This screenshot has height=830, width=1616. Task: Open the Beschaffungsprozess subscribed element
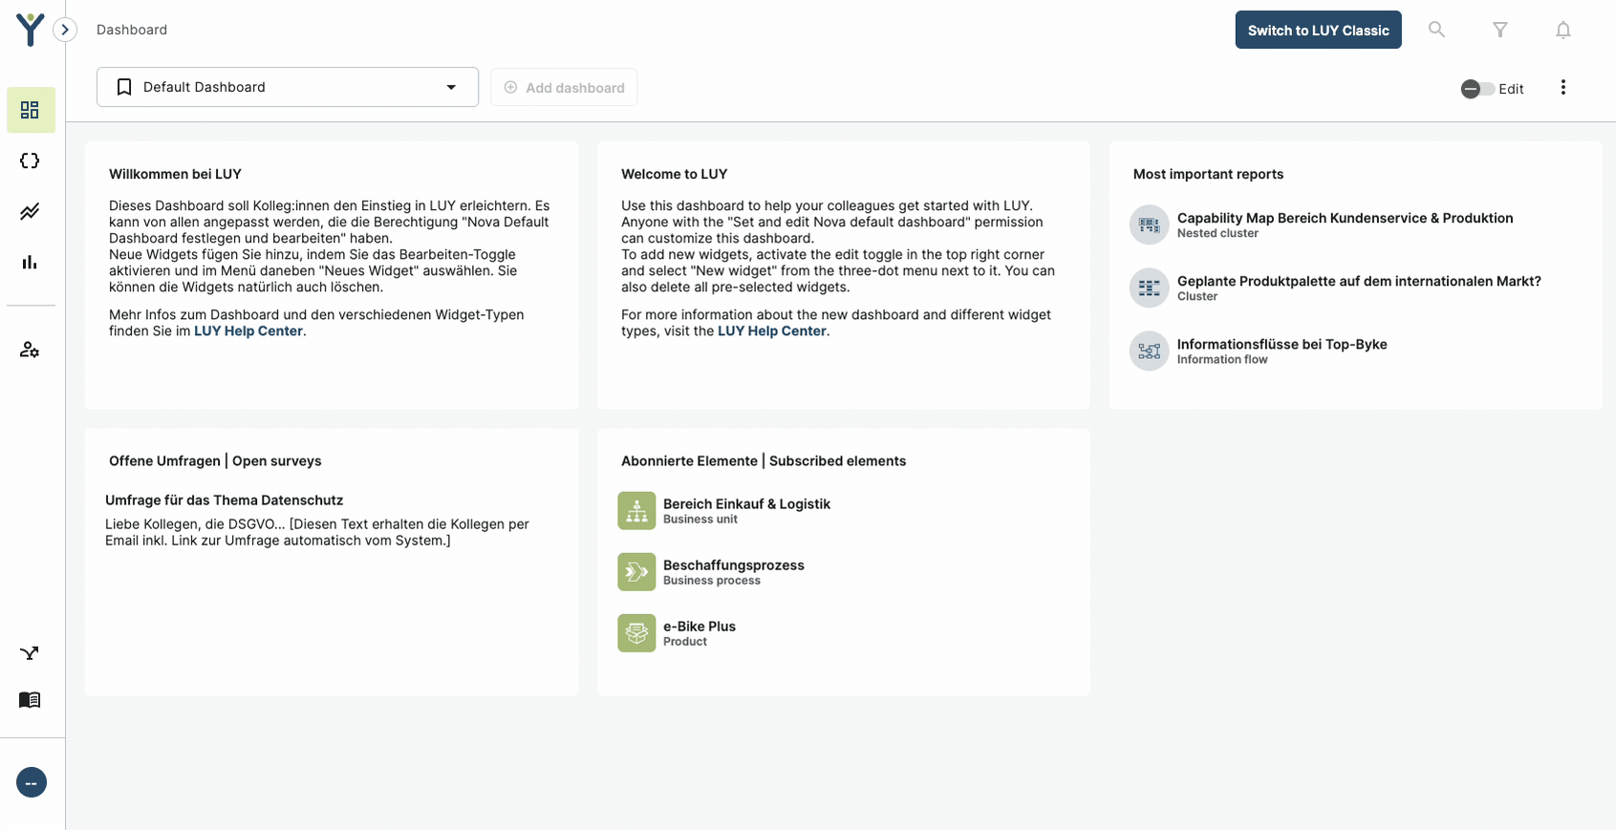tap(733, 565)
